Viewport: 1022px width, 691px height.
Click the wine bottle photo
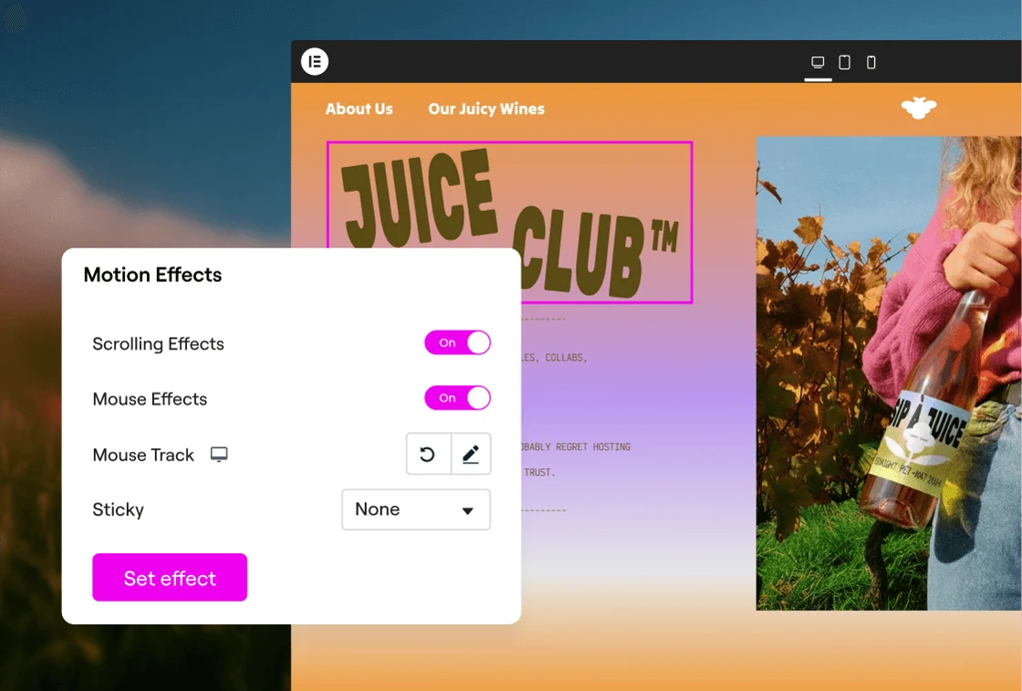click(x=889, y=373)
